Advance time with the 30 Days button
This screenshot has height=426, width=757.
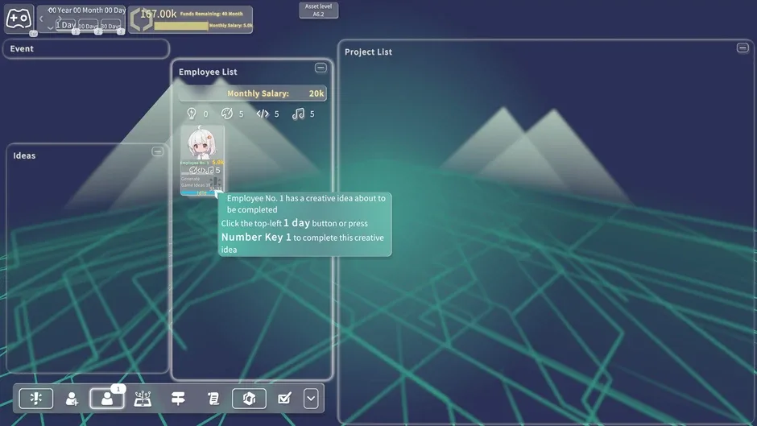(x=111, y=26)
